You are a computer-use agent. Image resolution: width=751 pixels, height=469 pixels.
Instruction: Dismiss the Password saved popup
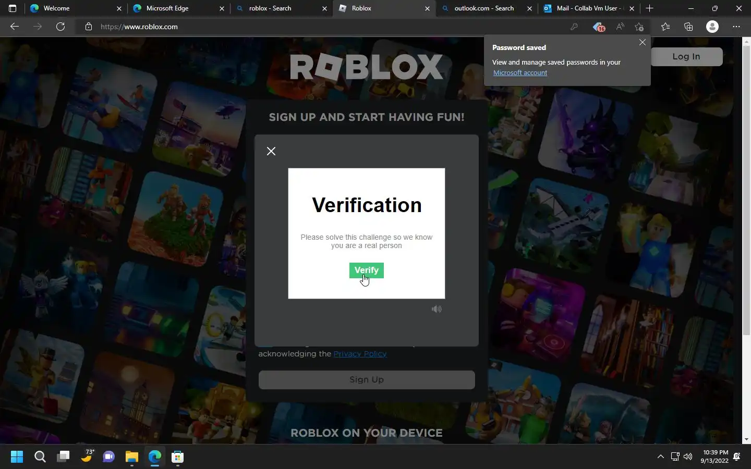[643, 42]
